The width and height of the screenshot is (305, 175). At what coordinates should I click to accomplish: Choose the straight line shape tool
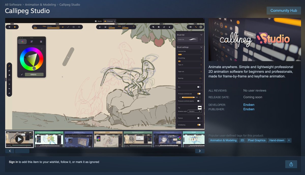pos(68,27)
